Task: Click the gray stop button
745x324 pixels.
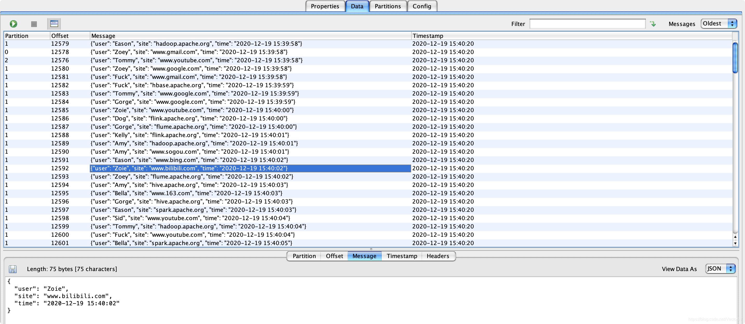Action: click(34, 24)
